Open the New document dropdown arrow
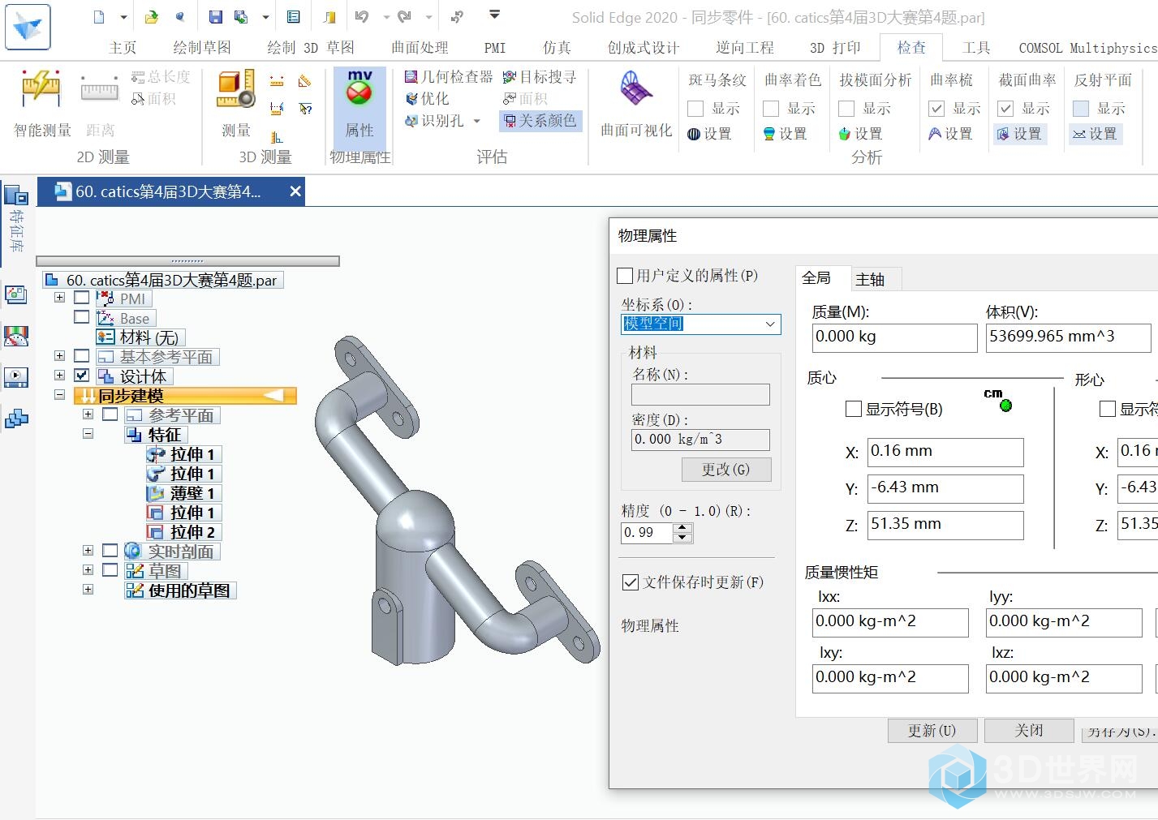1158x820 pixels. (x=123, y=16)
